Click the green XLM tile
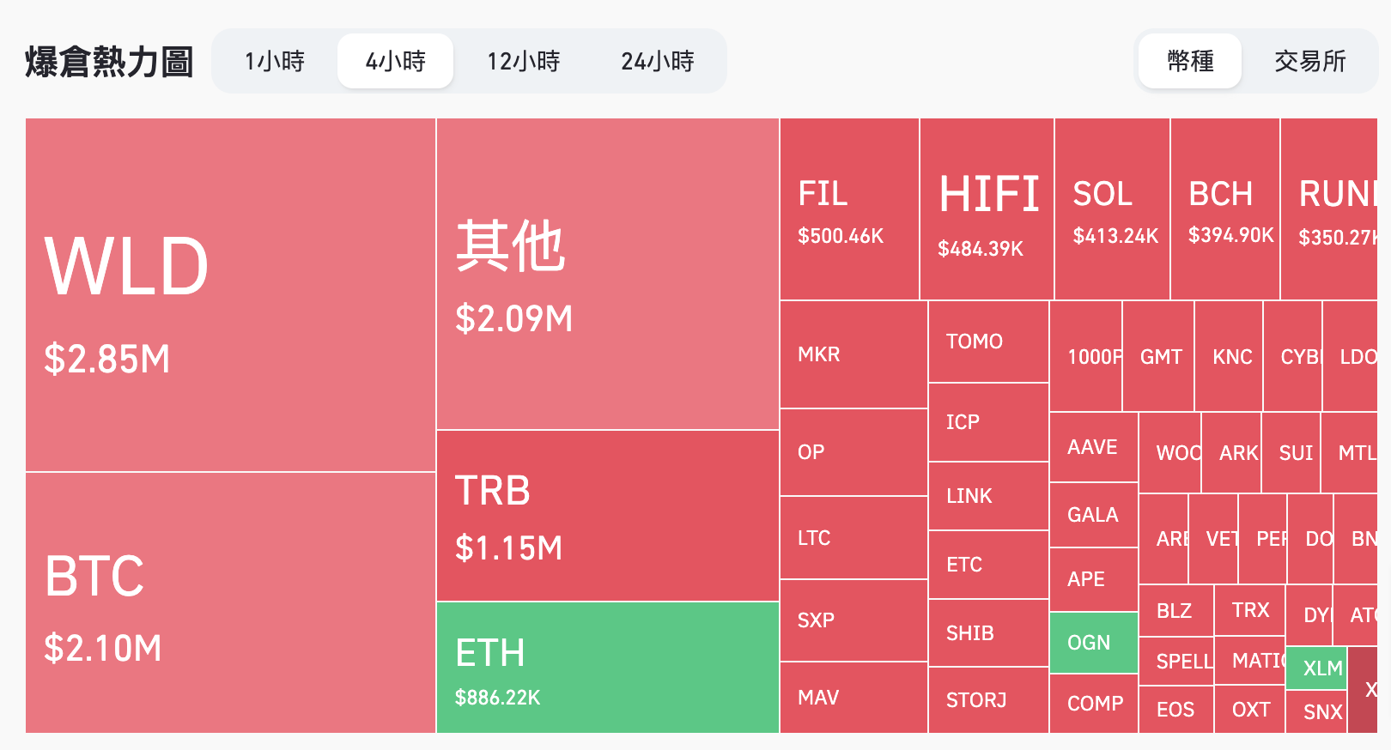 (x=1316, y=668)
